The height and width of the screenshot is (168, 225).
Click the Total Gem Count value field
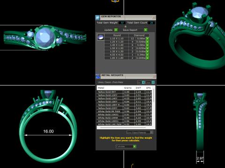click(x=151, y=23)
